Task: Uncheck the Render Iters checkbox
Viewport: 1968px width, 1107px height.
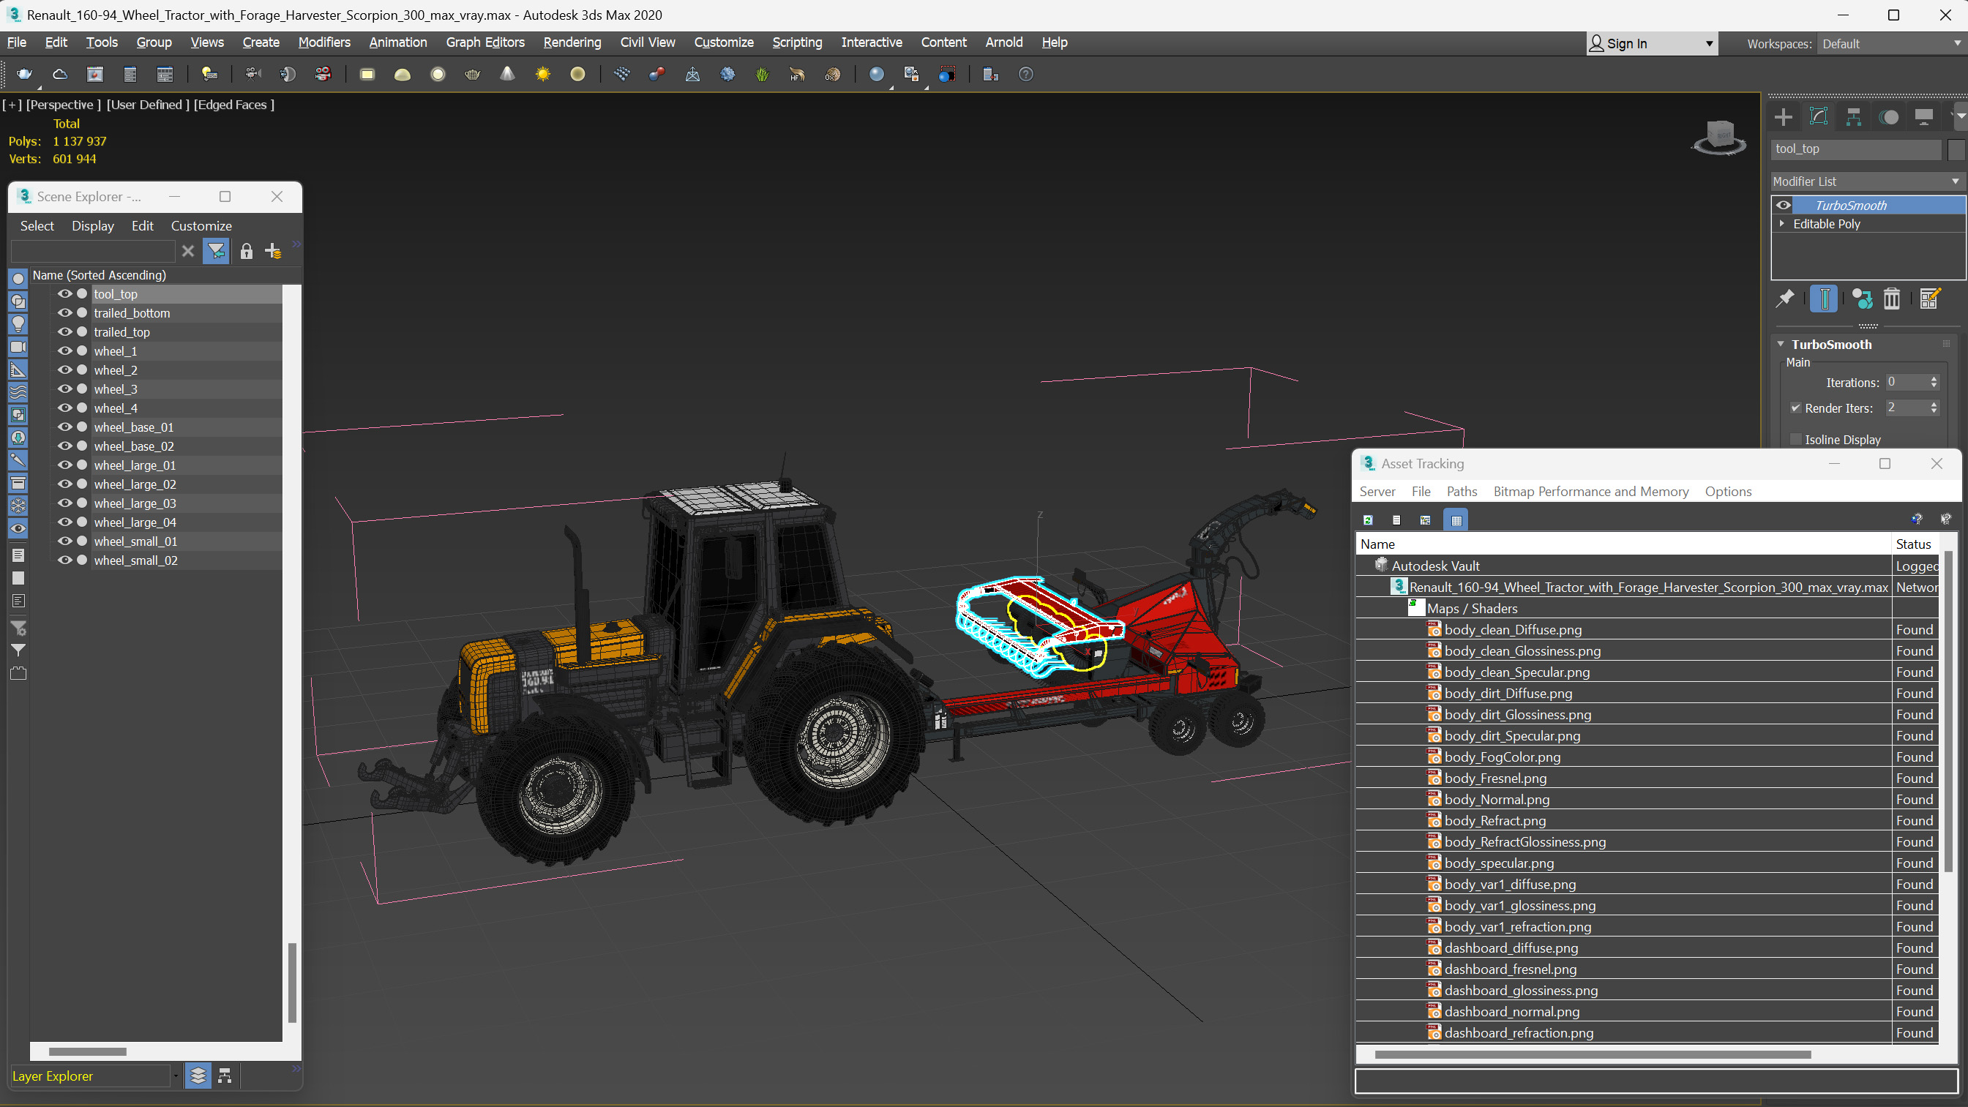Action: coord(1796,408)
